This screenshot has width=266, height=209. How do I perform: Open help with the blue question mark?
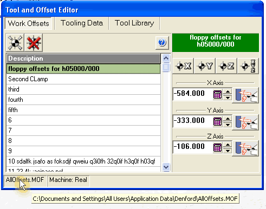[162, 43]
